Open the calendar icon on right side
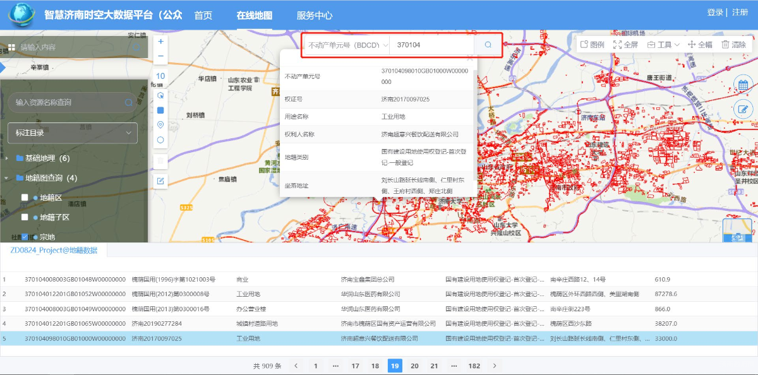This screenshot has height=375, width=758. [x=743, y=85]
